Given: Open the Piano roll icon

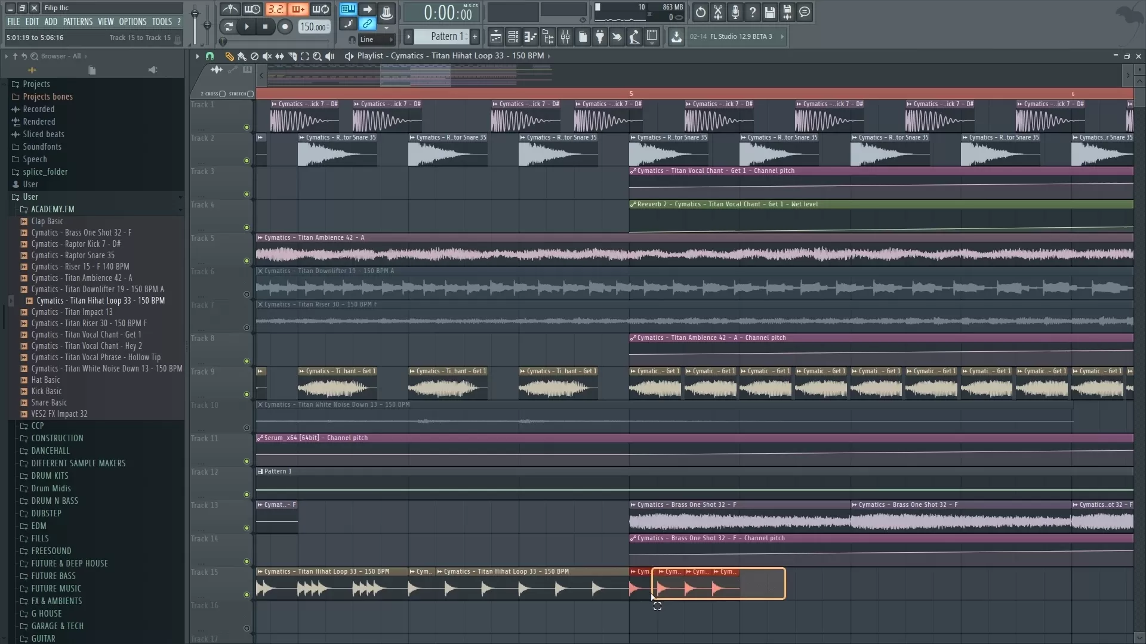Looking at the screenshot, I should click(x=530, y=36).
